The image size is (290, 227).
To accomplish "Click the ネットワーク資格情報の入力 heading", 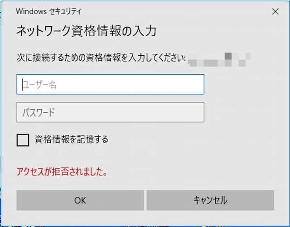I will click(87, 31).
